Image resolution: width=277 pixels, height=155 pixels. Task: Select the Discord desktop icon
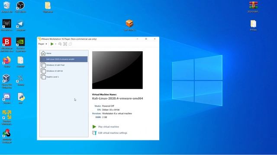pos(7,99)
